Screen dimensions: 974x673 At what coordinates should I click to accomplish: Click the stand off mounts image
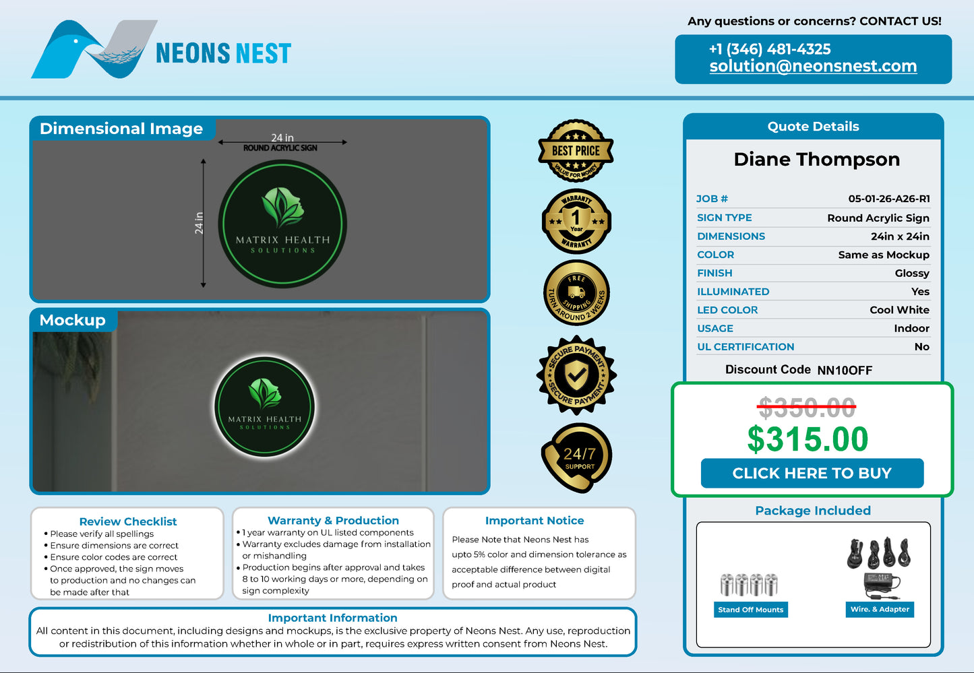750,585
